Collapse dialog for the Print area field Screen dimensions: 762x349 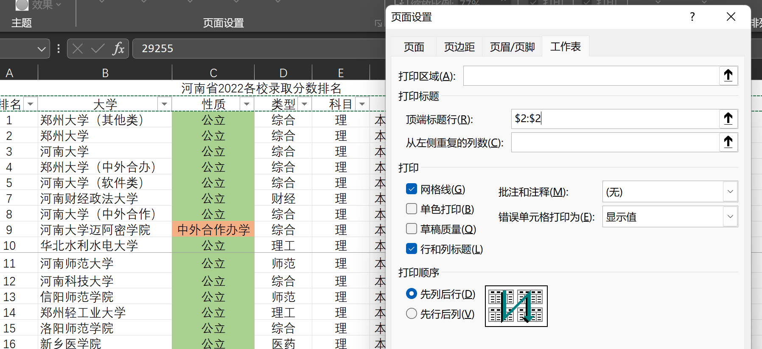coord(728,75)
